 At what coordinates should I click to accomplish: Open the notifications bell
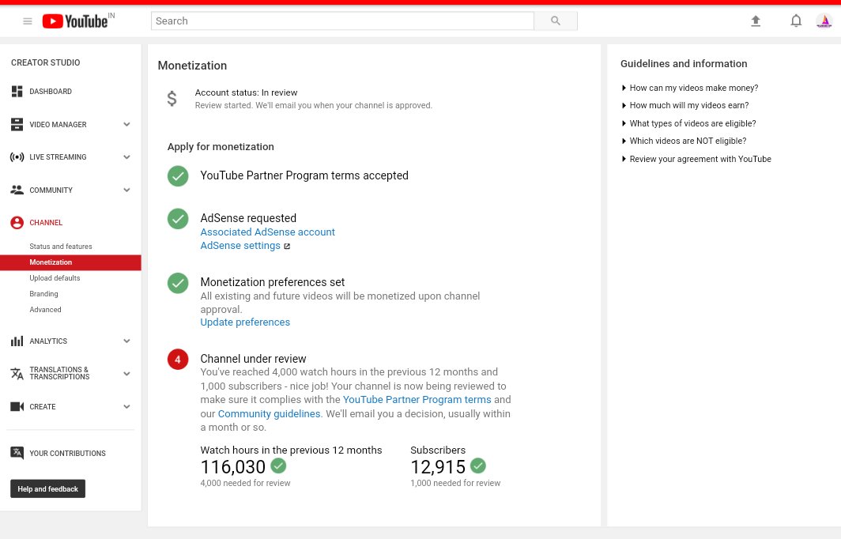[796, 21]
